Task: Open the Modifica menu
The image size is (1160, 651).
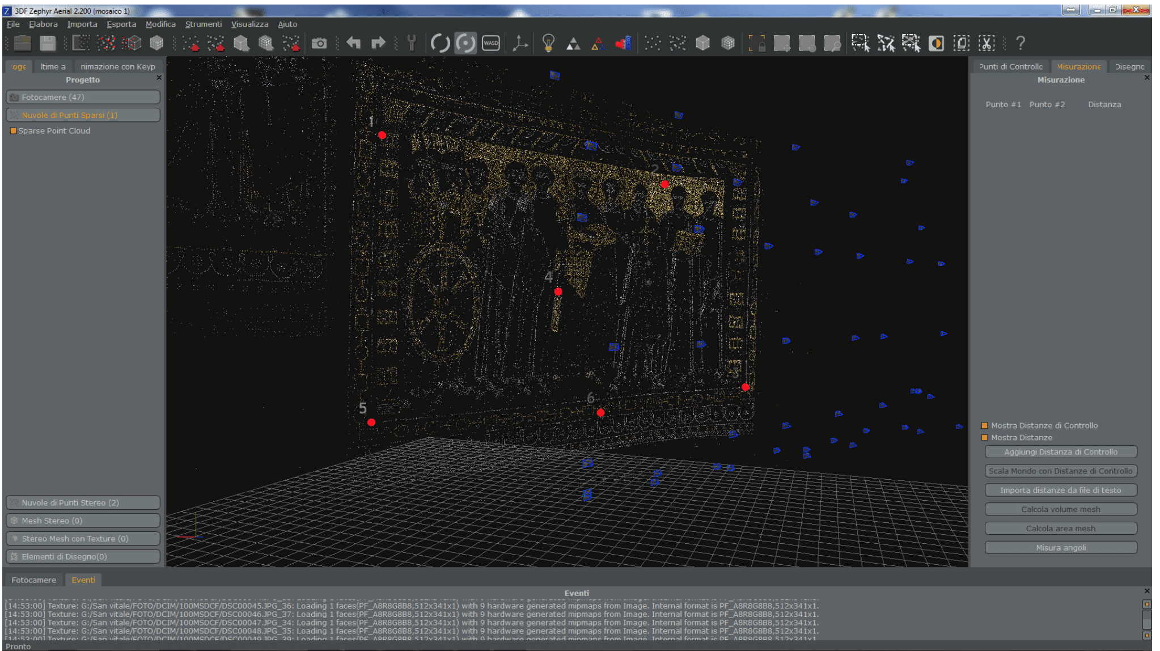Action: coord(160,24)
